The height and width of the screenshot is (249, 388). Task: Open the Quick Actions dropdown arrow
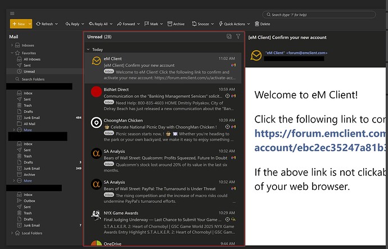[249, 24]
